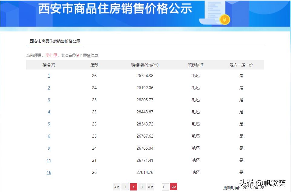The image size is (291, 192).
Task: Open building 11 price details
Action: tap(49, 160)
